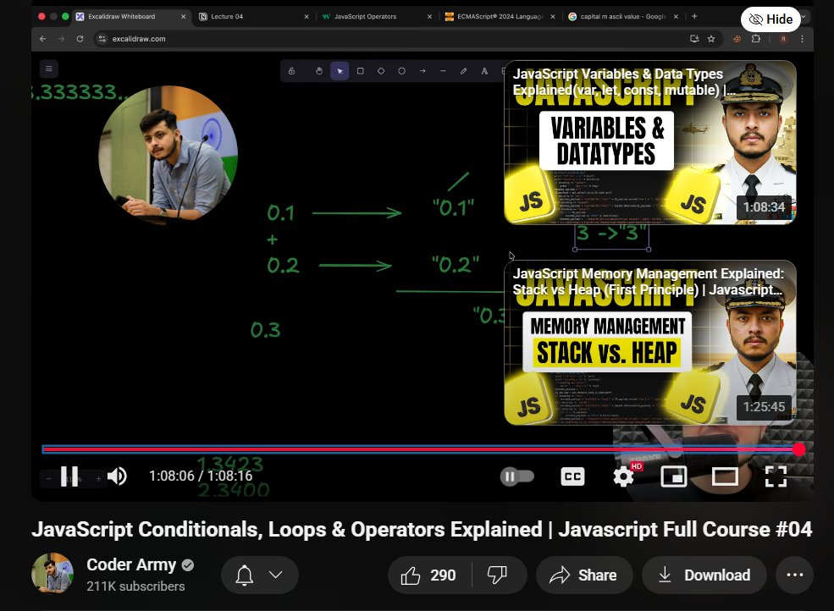Open Coder Army channel avatar

point(52,573)
